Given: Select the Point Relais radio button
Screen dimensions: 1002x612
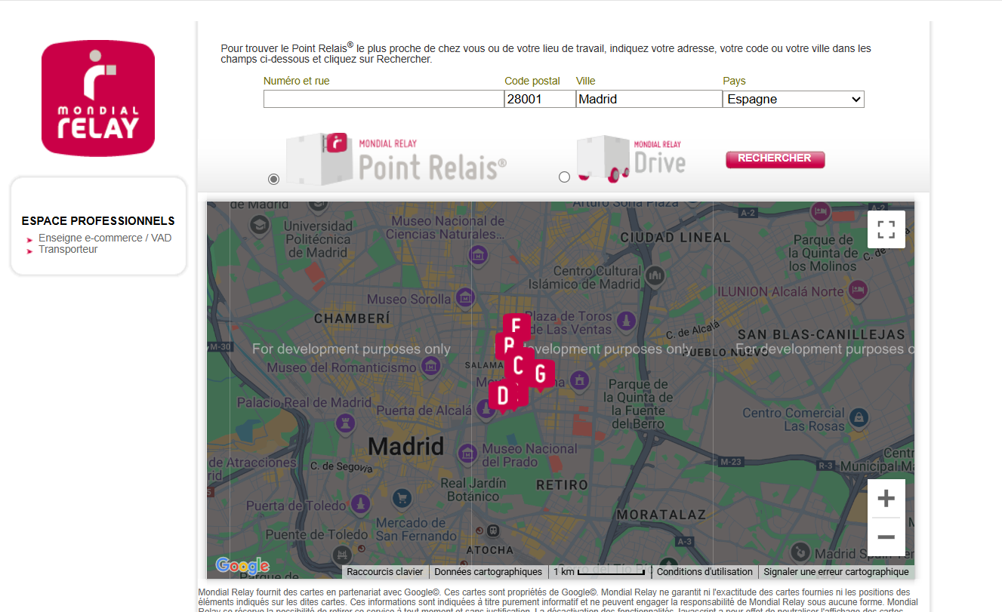Looking at the screenshot, I should coord(273,179).
